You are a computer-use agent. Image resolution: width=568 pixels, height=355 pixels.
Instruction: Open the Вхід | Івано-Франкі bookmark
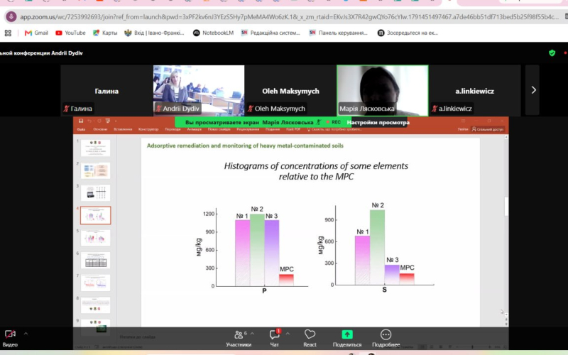[x=154, y=33]
